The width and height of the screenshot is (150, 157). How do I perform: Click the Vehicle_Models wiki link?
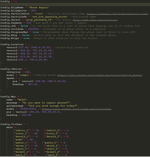click(x=100, y=75)
